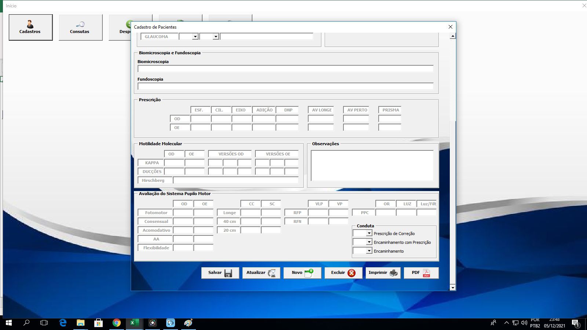Click DUCÇÕES OE field
Viewport: 587px width, 330px height.
(x=195, y=172)
